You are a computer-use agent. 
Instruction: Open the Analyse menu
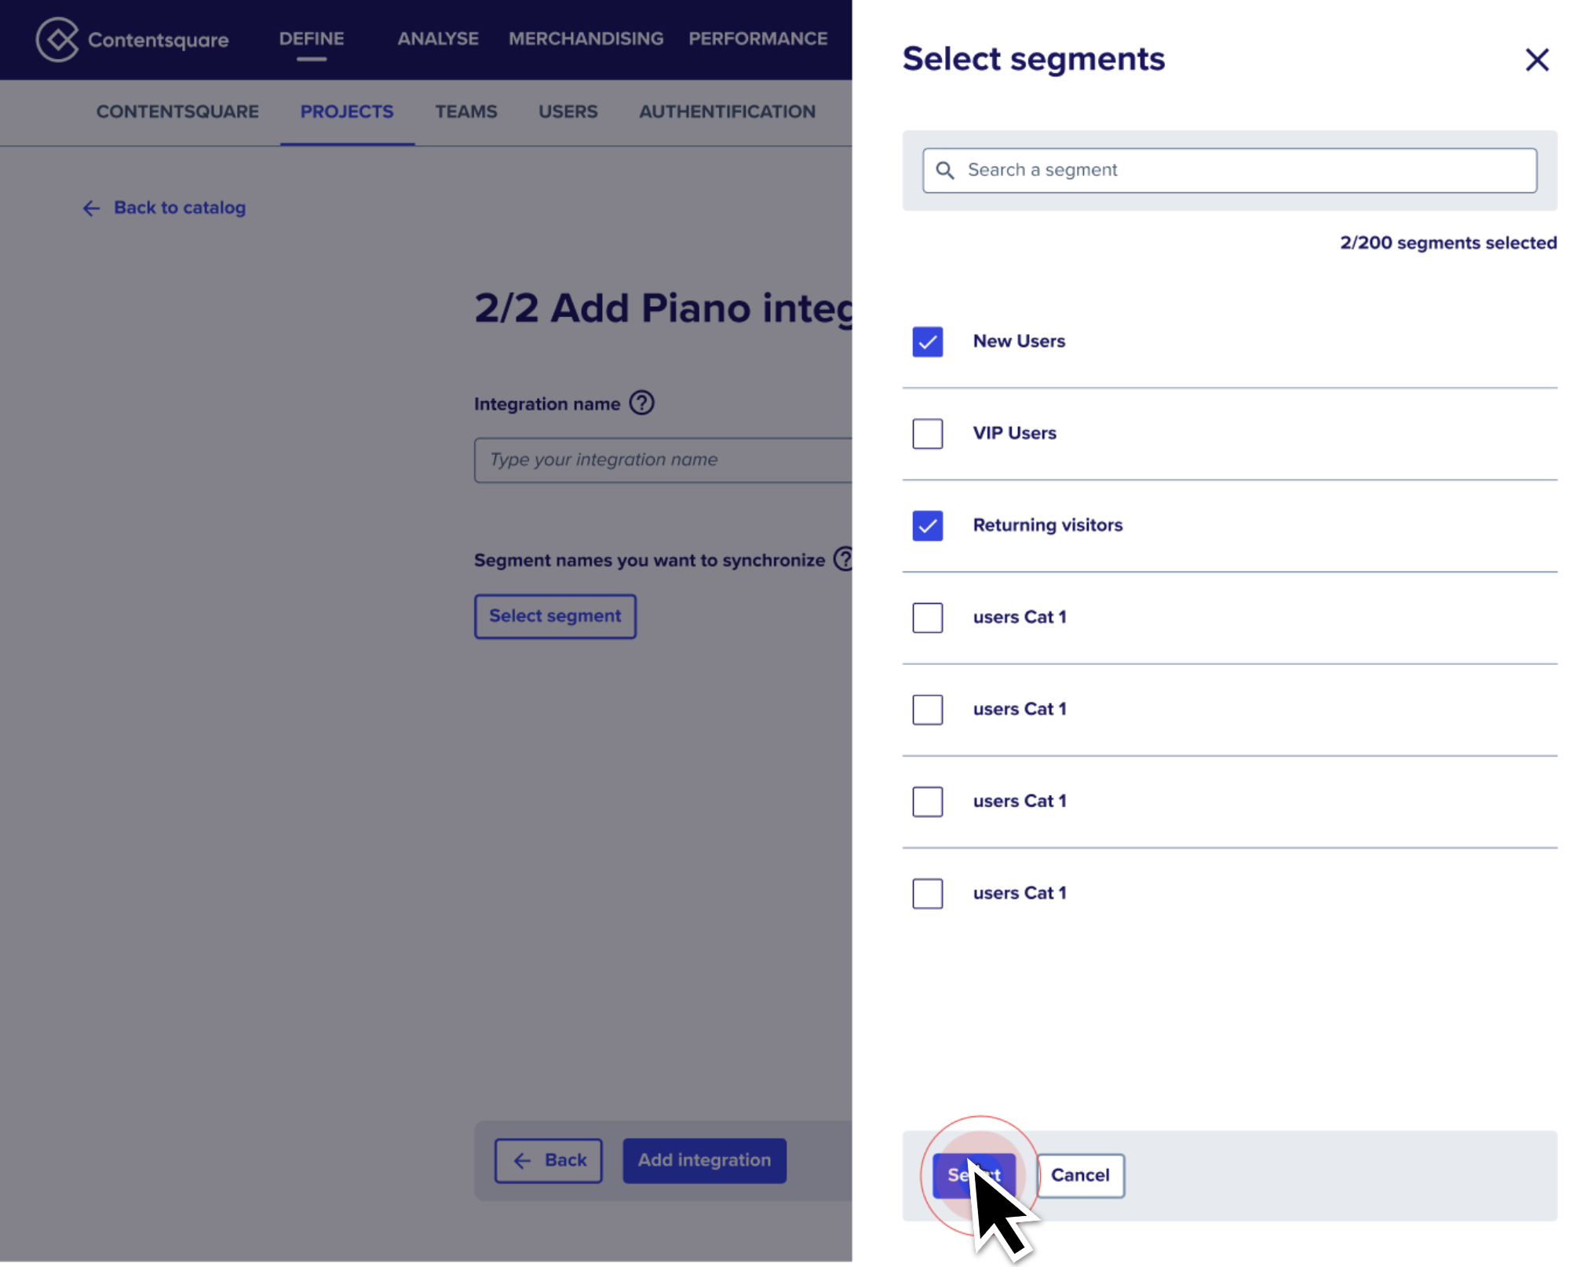[438, 39]
